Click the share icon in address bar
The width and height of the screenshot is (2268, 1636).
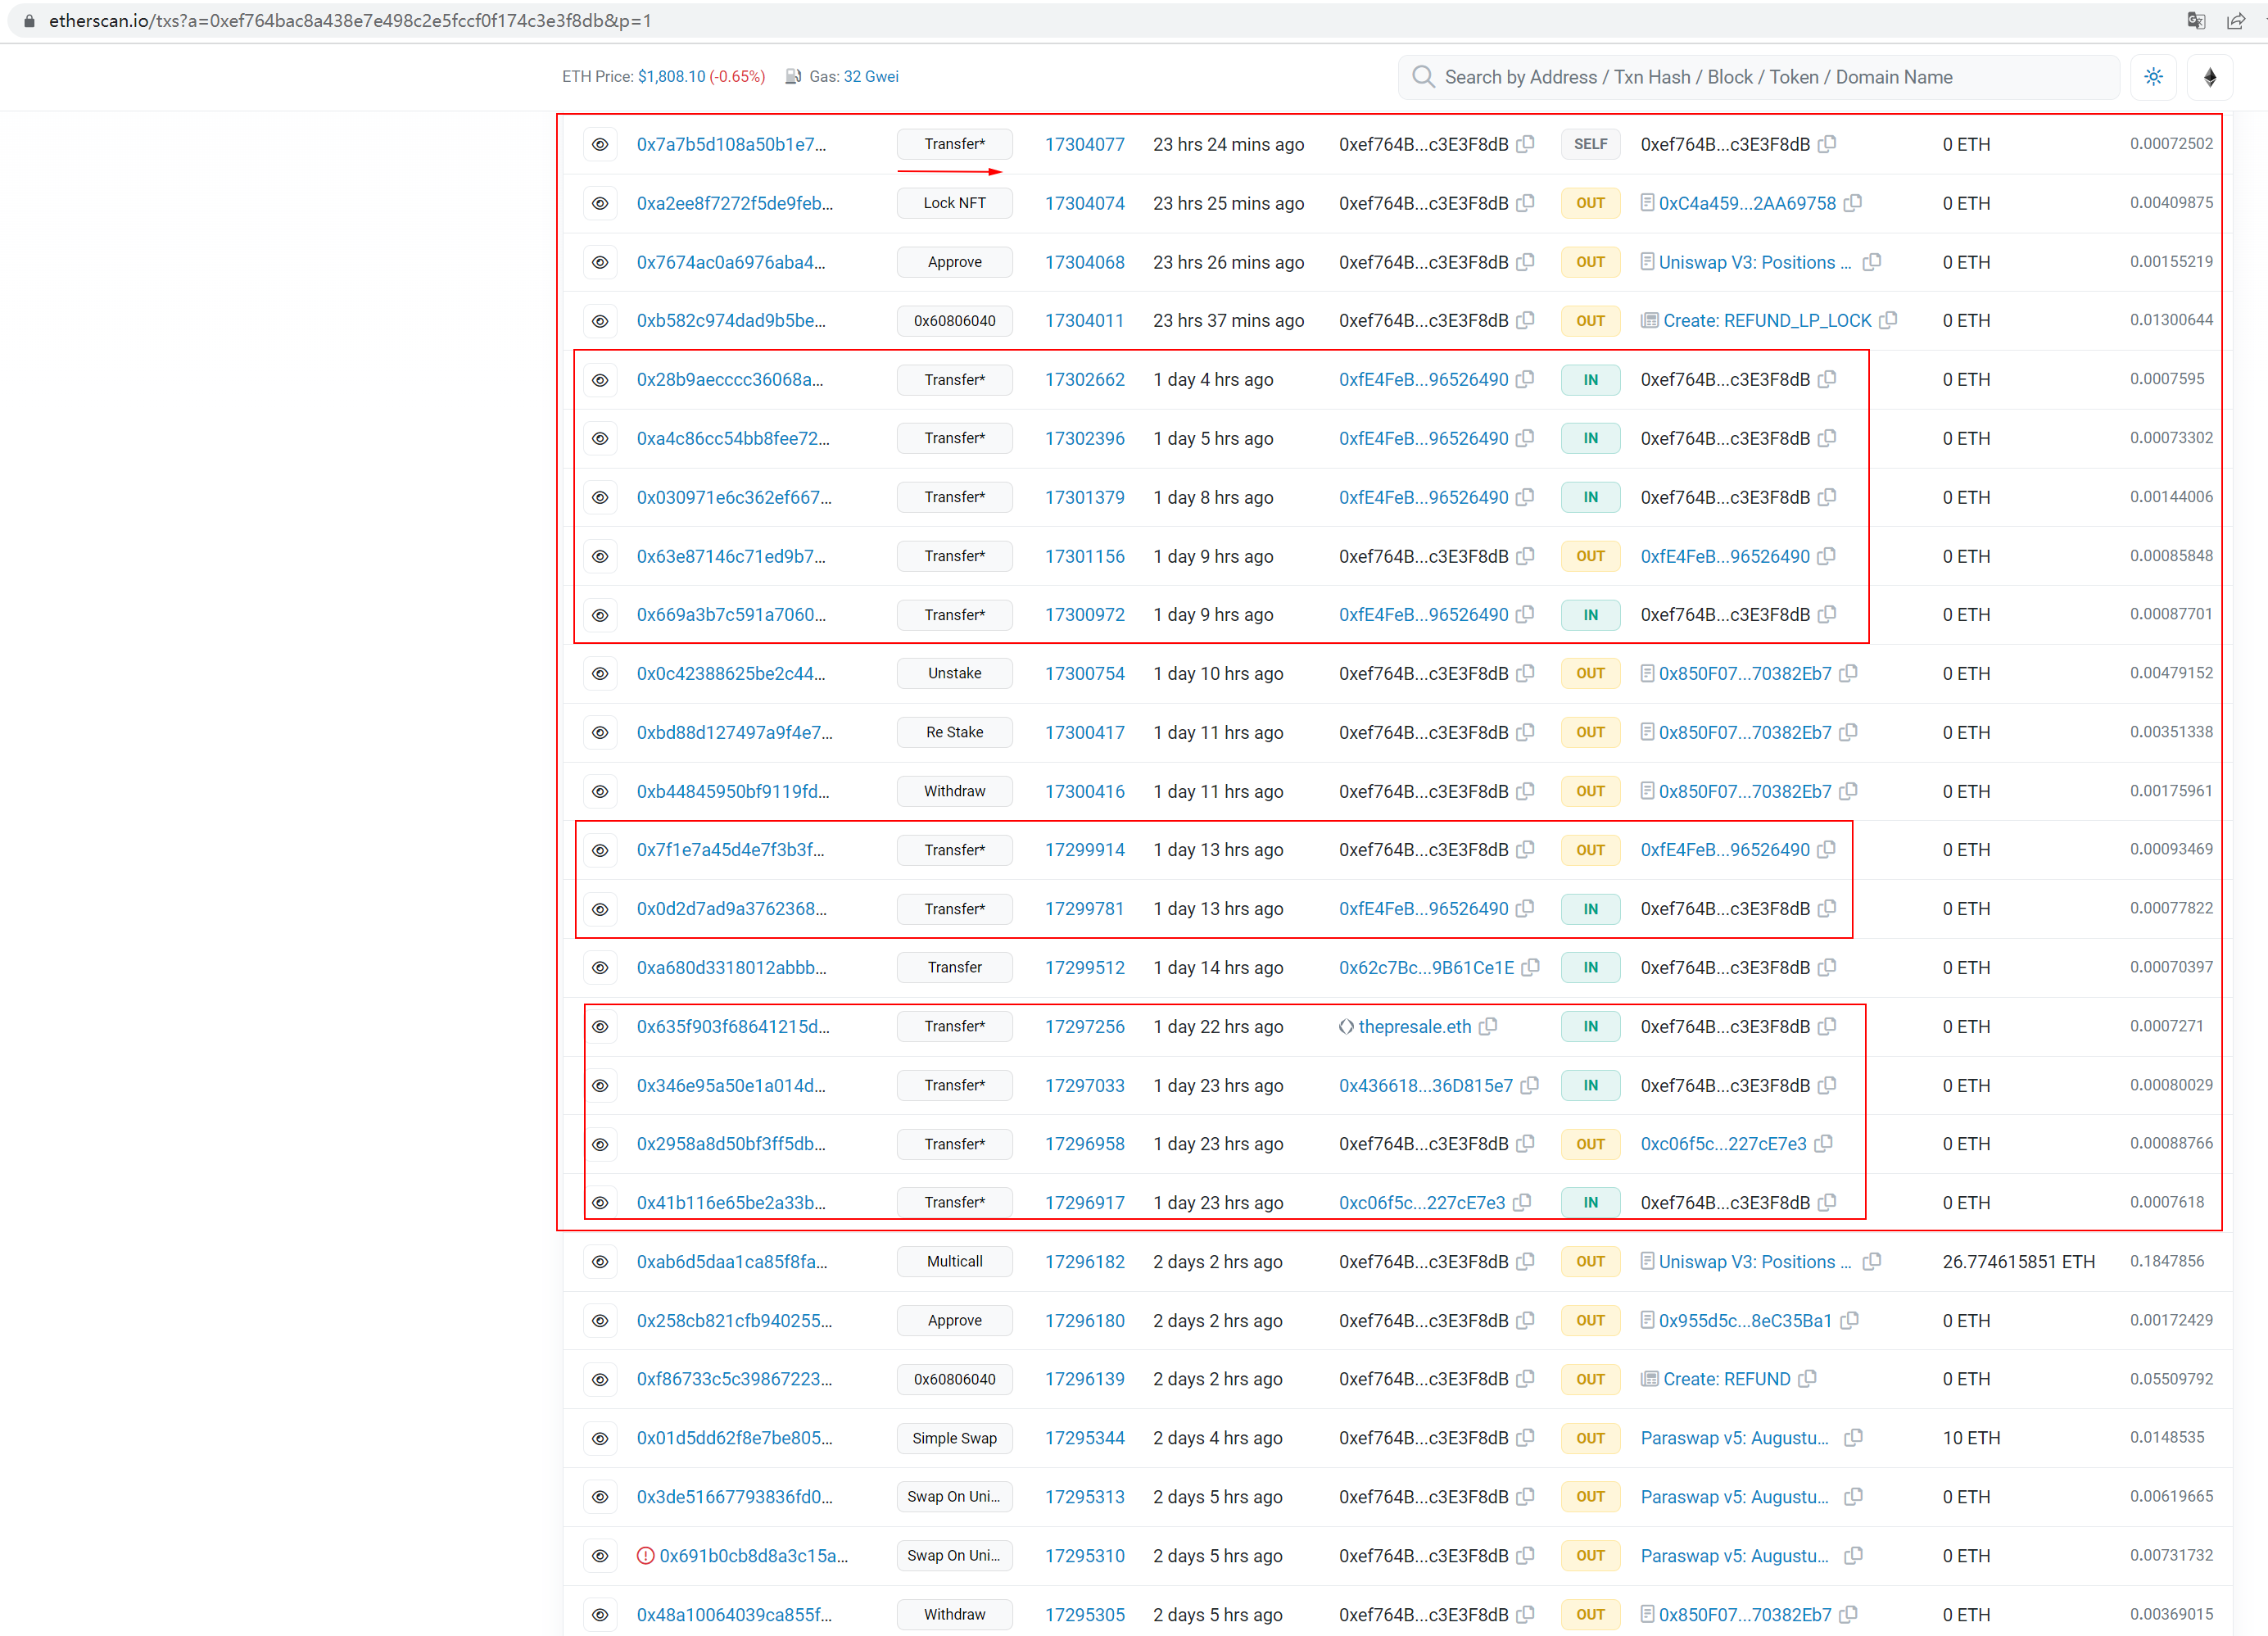click(x=2236, y=20)
